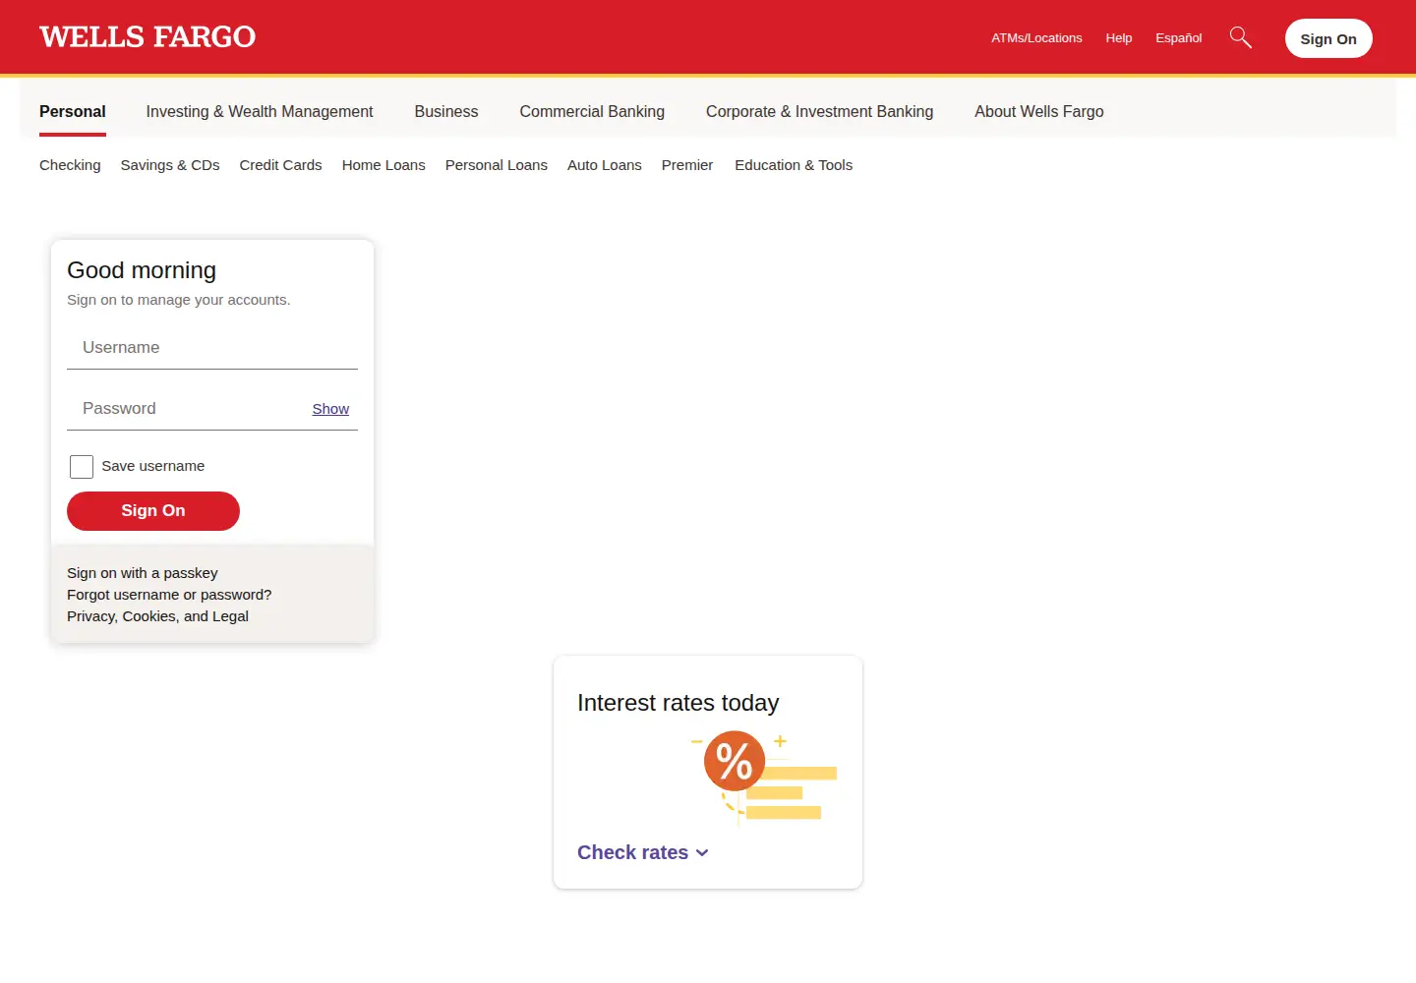Open the Home Loans menu

[x=383, y=165]
